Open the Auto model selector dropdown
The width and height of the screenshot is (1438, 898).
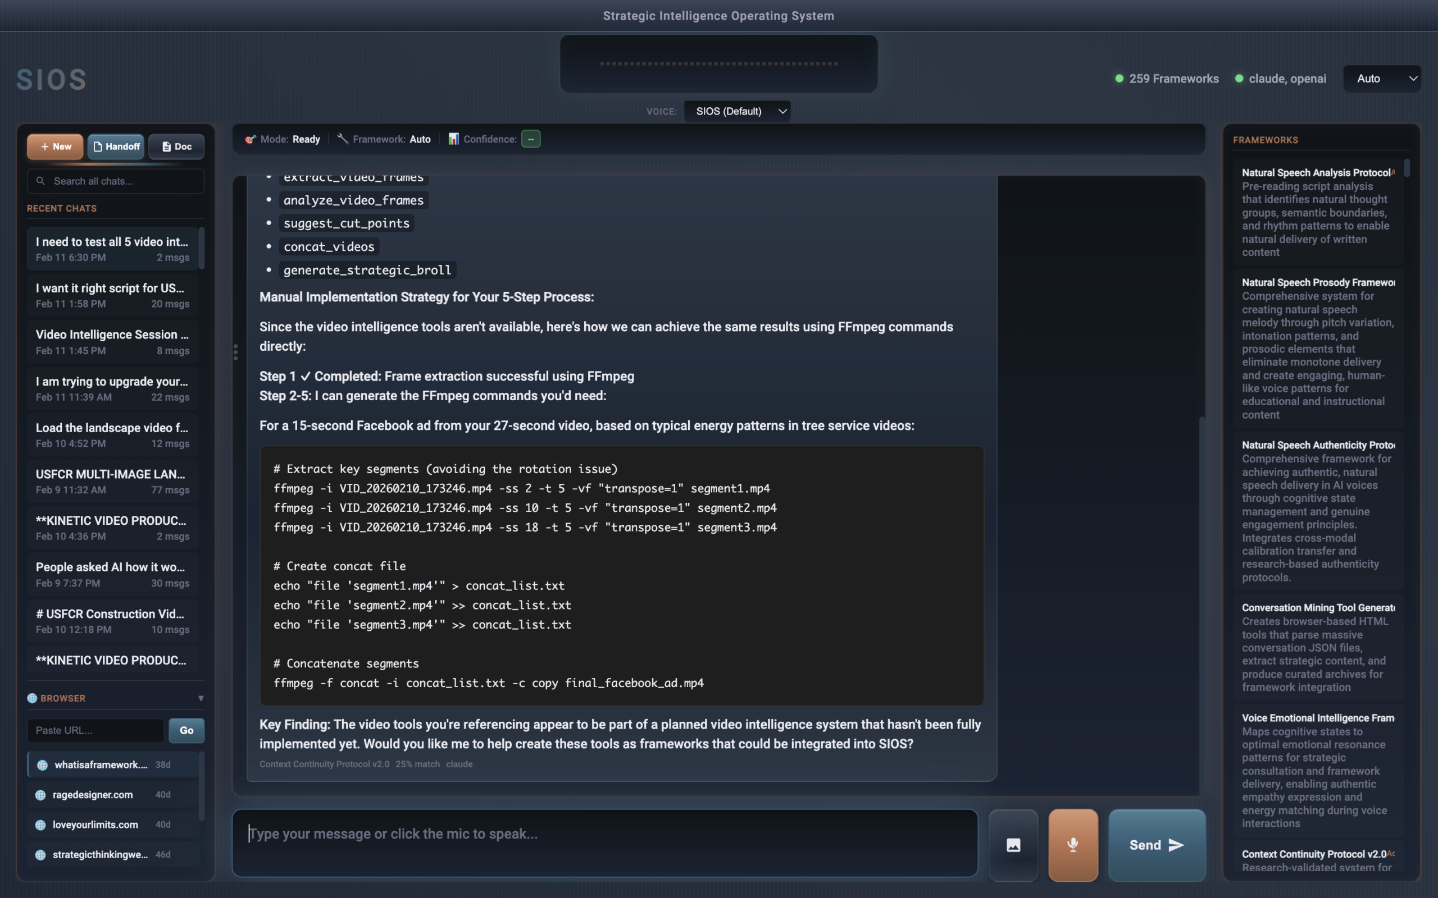(1382, 79)
